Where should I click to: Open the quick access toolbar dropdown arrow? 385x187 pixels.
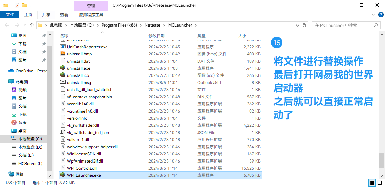(31, 5)
